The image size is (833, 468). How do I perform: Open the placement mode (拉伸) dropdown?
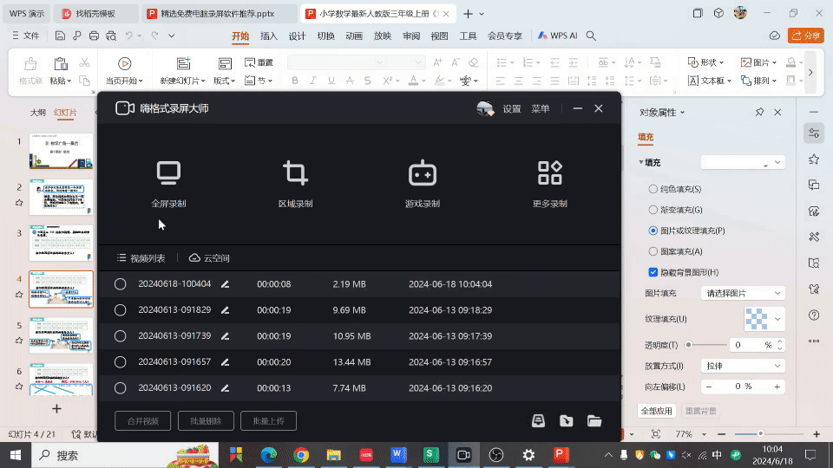tap(743, 366)
